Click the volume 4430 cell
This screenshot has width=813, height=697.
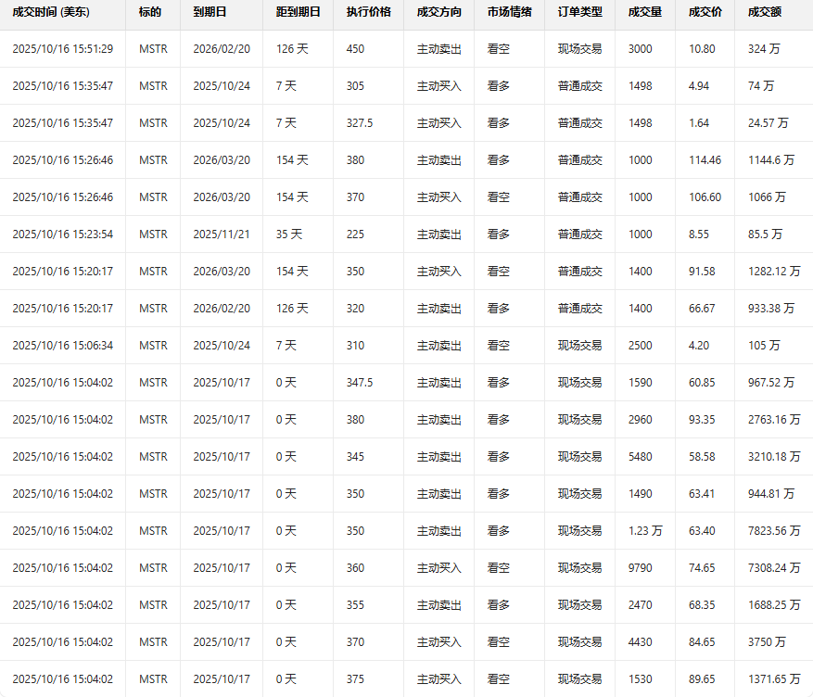(x=641, y=642)
